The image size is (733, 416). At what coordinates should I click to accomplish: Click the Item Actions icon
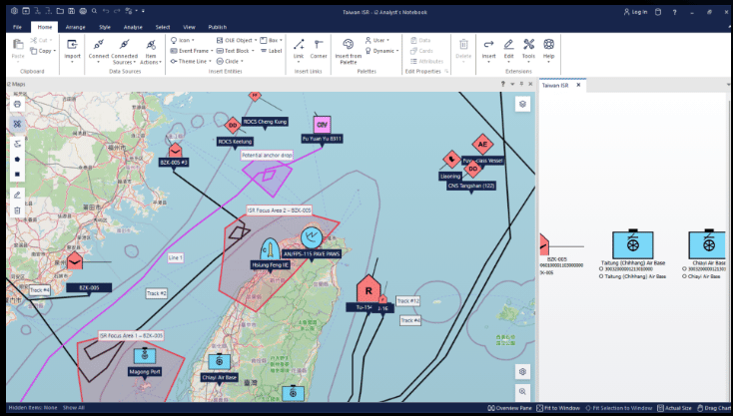[151, 45]
